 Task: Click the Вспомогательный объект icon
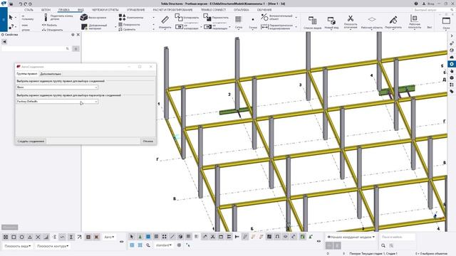click(x=264, y=17)
